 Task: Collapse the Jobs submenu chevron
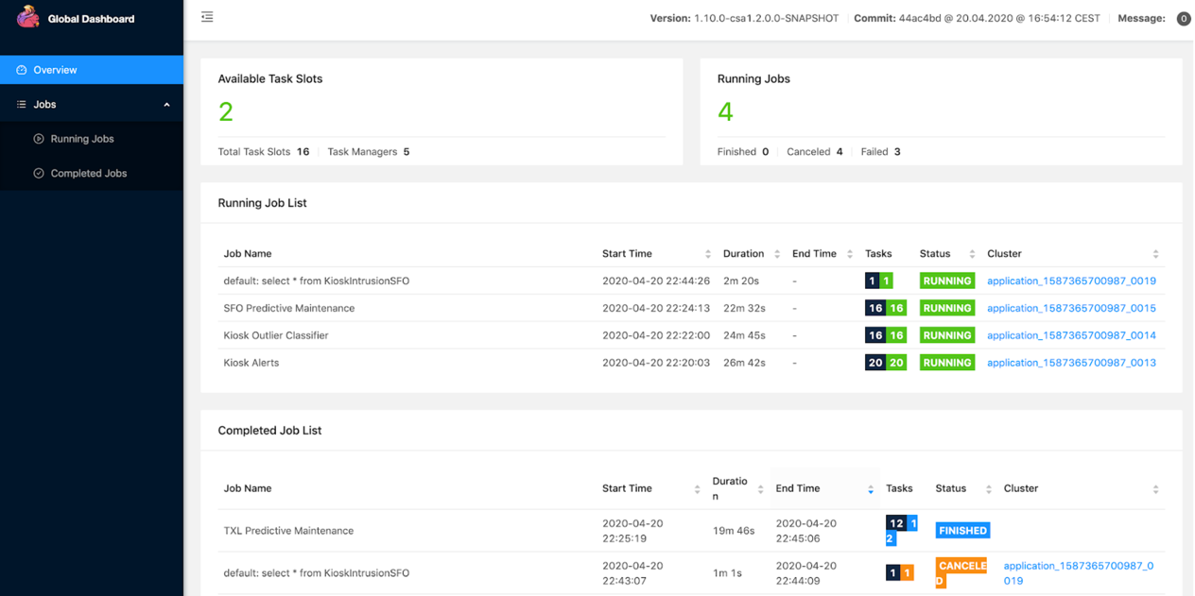click(x=166, y=104)
